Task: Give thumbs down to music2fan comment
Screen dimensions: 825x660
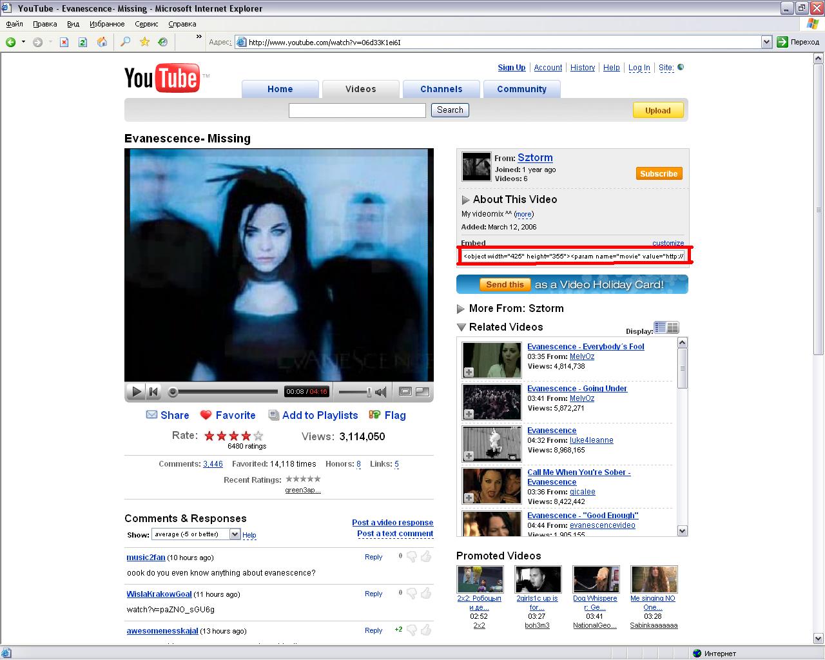Action: click(x=411, y=556)
